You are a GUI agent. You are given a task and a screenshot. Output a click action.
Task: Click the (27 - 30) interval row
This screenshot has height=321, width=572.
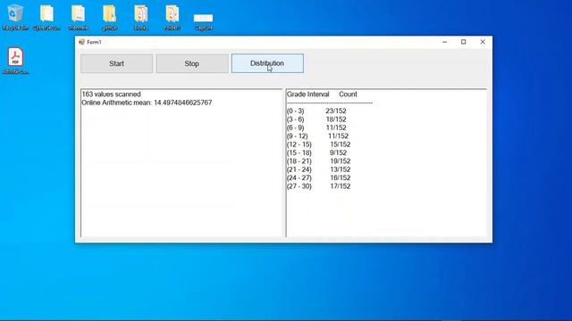pyautogui.click(x=318, y=186)
